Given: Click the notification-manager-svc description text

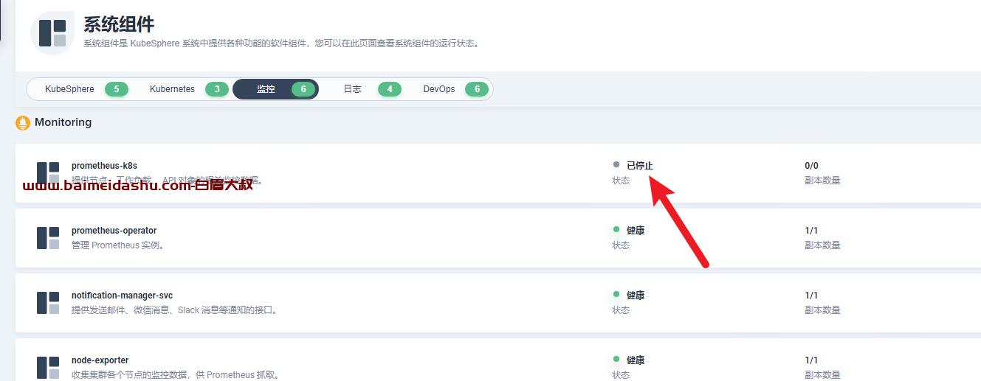Looking at the screenshot, I should [175, 310].
